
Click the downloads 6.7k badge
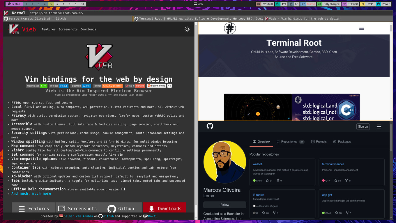(37, 86)
